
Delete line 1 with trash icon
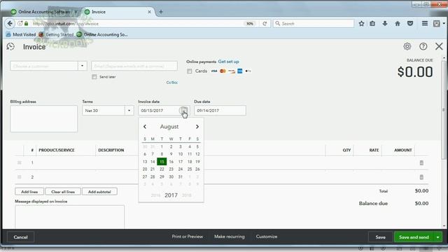tap(421, 162)
